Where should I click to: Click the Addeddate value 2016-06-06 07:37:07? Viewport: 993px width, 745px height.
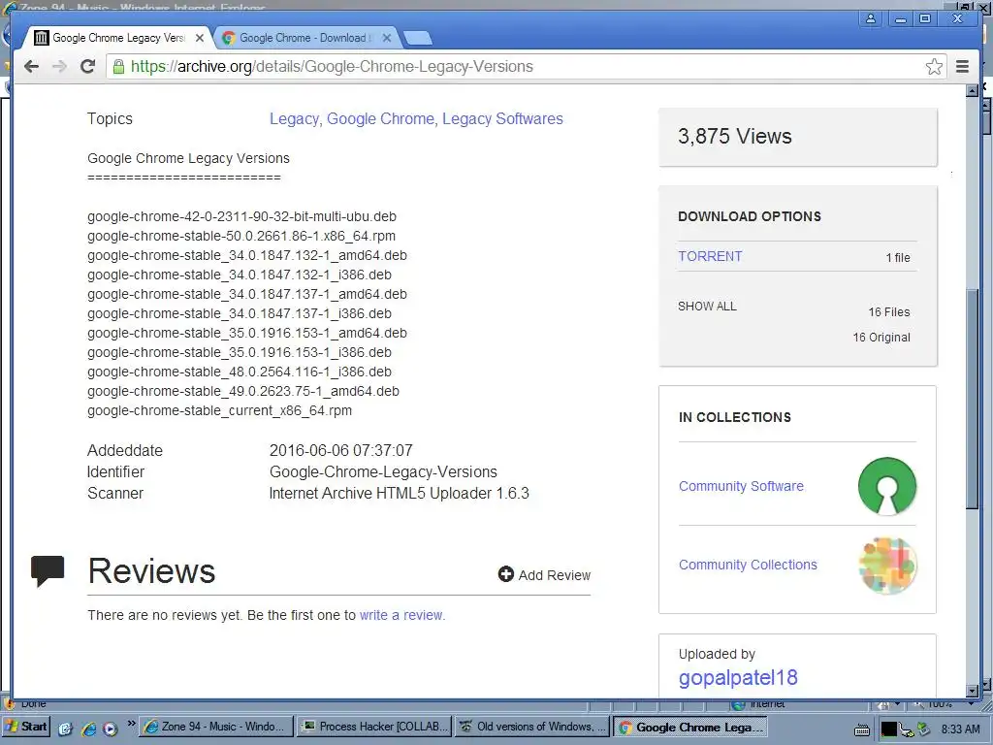coord(340,450)
